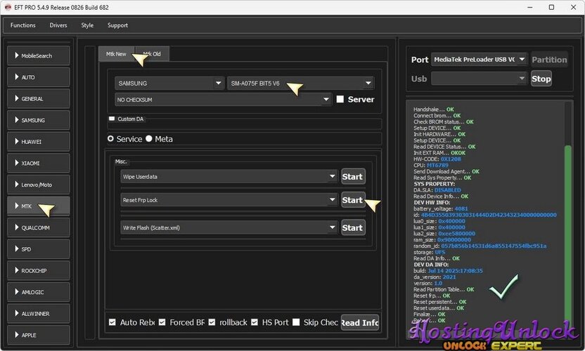Viewport: 585px width, 351px height.
Task: Open the SAMSUNG sidebar section
Action: tap(38, 120)
